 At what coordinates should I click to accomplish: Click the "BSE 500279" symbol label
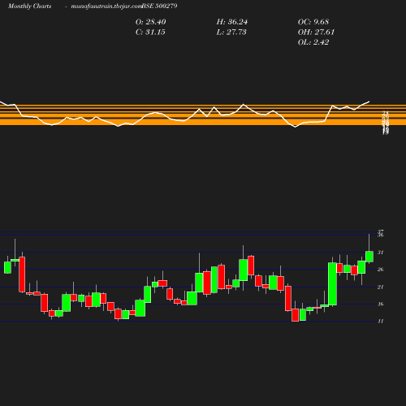point(159,6)
